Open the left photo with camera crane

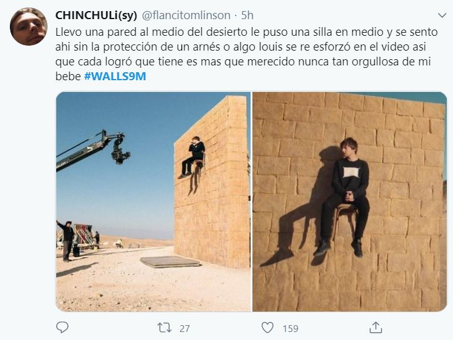[x=153, y=202]
